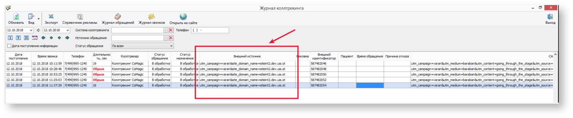Click the Вид view icon
Viewport: 573px width, 118px height.
pyautogui.click(x=31, y=17)
